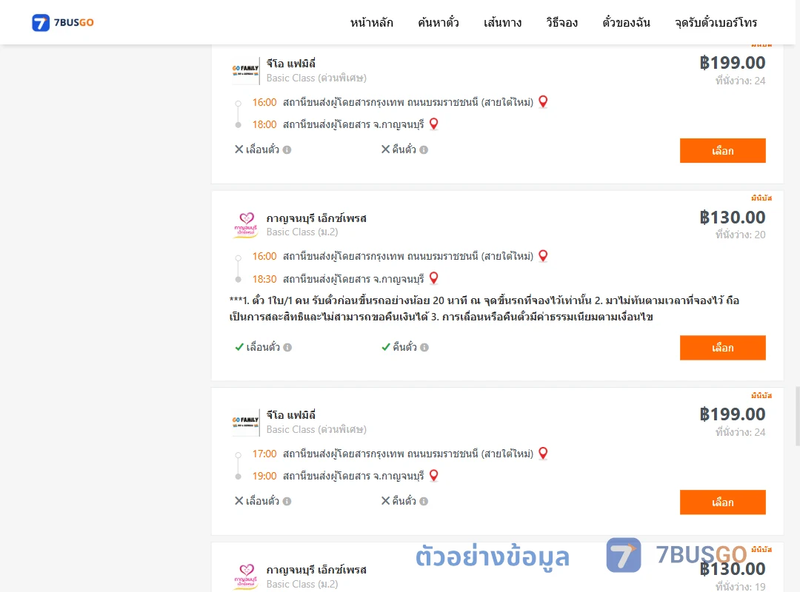800x592 pixels.
Task: Select the 18:30 arrival time text
Action: 264,279
